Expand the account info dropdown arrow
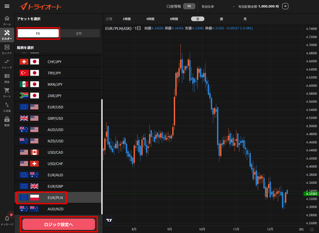The height and width of the screenshot is (233, 319). [x=285, y=6]
